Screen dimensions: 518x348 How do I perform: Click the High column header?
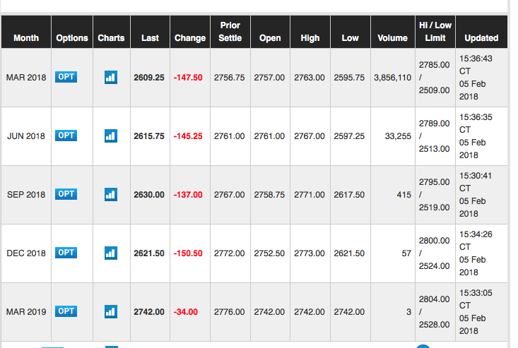(310, 32)
